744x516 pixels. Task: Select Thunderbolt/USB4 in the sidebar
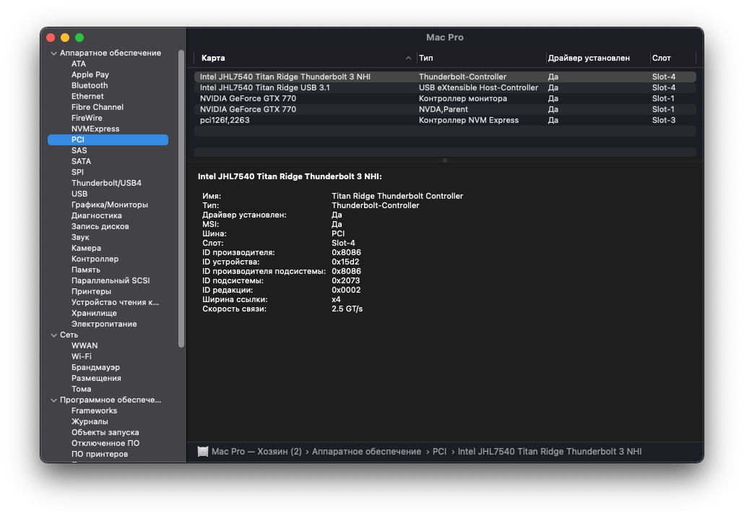point(106,184)
